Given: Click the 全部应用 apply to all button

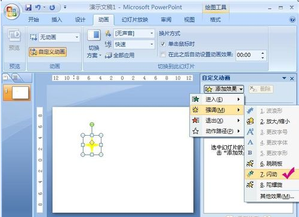Looking at the screenshot, I should tap(119, 55).
